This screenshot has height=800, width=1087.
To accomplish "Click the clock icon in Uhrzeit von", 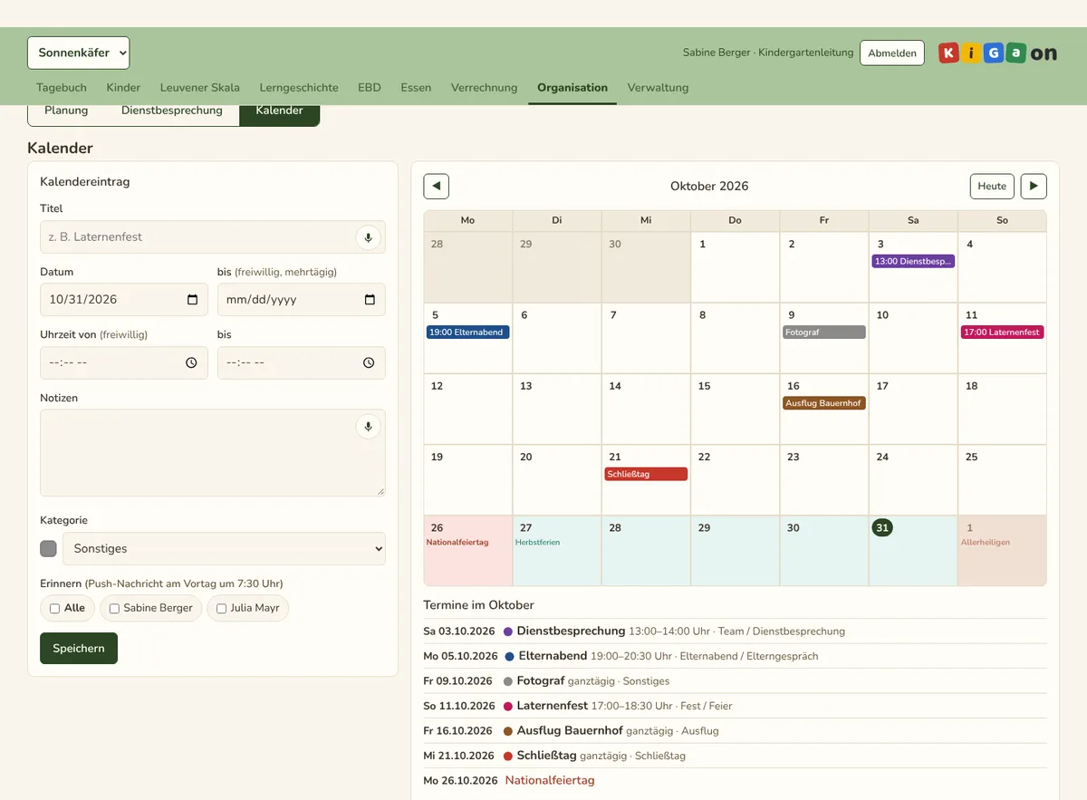I will [191, 362].
